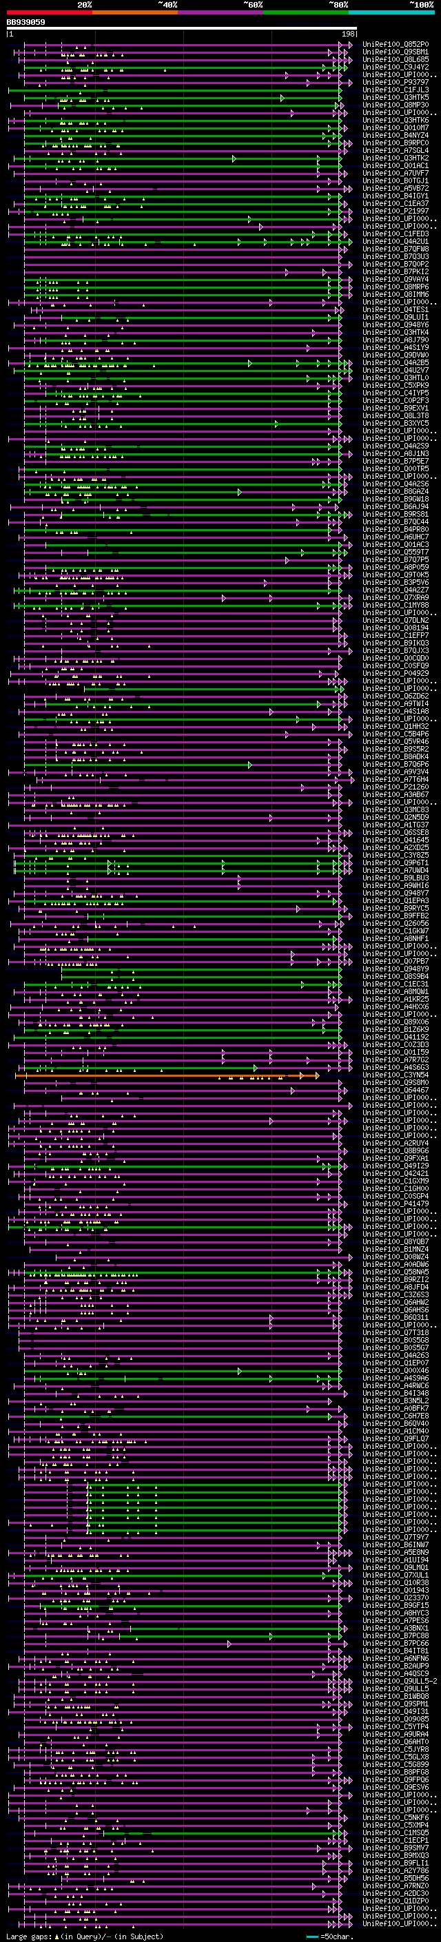Click the green ~80% identity legend swatch
441x1942 pixels.
[x=306, y=12]
